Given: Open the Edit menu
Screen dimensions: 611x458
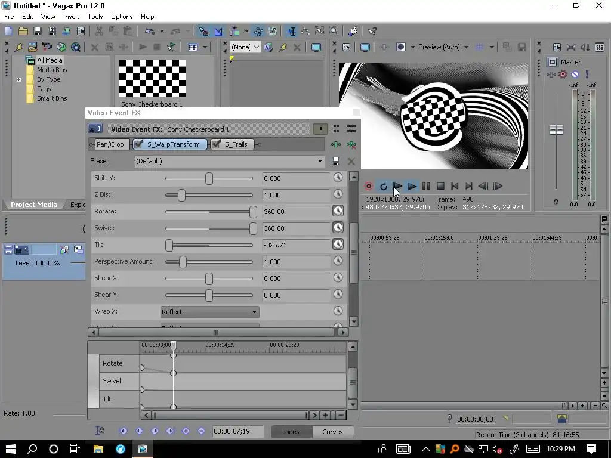Looking at the screenshot, I should [x=27, y=17].
